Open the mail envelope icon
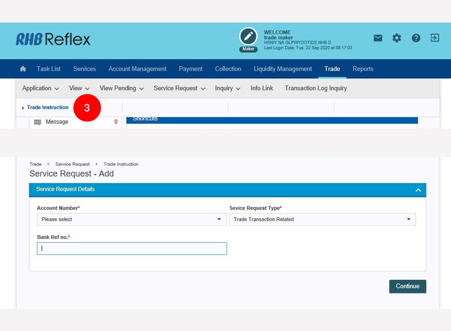 coord(378,38)
